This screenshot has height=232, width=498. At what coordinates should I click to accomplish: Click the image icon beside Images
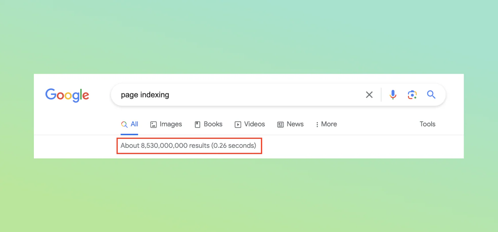click(153, 124)
